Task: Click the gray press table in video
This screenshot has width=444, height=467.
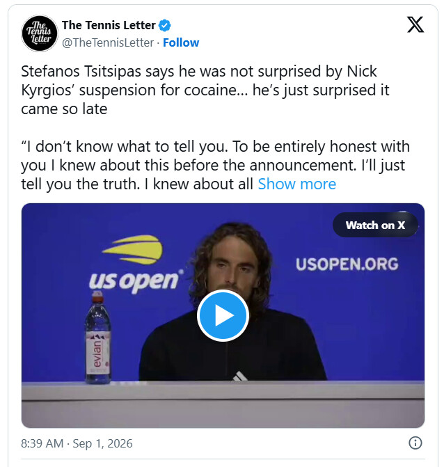Action: 223,404
